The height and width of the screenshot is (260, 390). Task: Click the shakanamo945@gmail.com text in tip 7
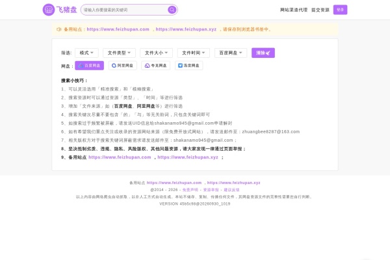203,140
